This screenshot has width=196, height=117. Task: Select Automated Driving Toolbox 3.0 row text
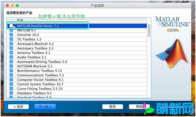(42, 62)
